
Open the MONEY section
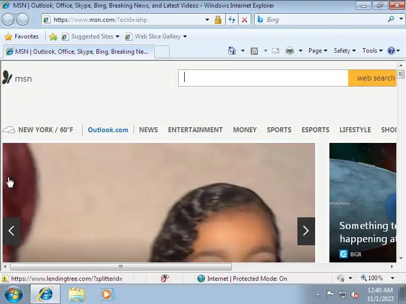pyautogui.click(x=245, y=130)
